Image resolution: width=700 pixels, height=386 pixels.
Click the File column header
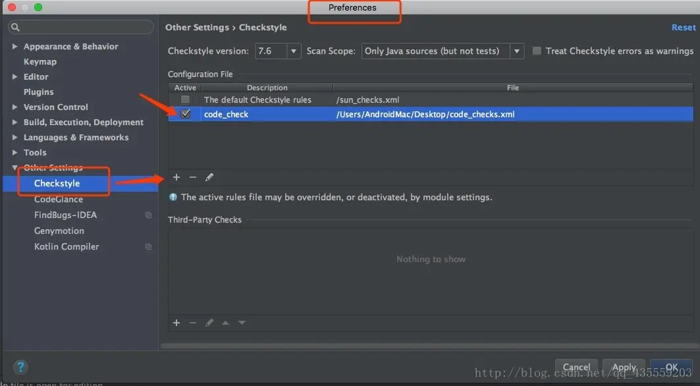(x=513, y=88)
